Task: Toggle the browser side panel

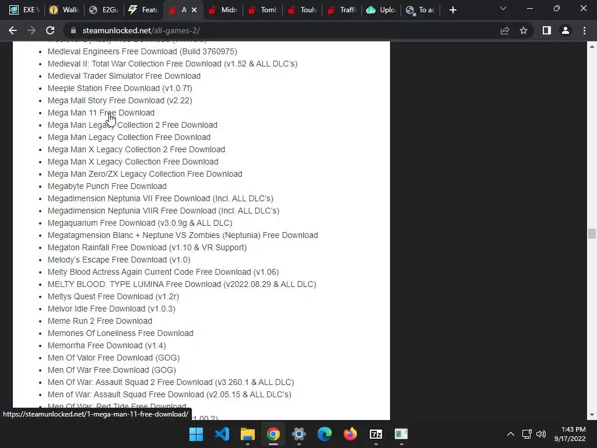Action: (x=547, y=30)
